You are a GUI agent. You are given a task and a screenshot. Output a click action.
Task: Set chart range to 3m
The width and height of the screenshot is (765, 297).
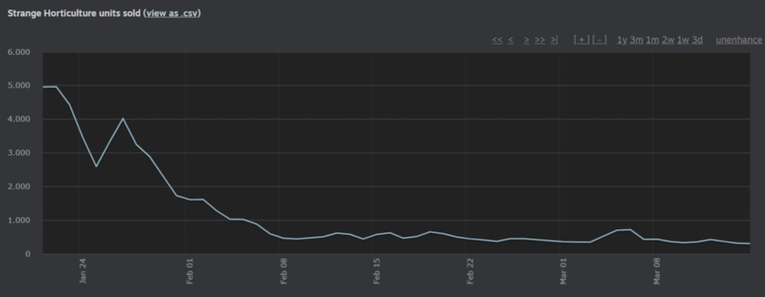[636, 40]
